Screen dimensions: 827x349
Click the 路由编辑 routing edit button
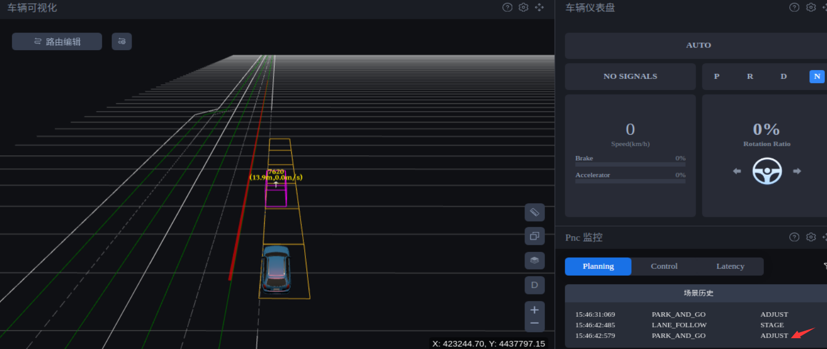point(57,42)
